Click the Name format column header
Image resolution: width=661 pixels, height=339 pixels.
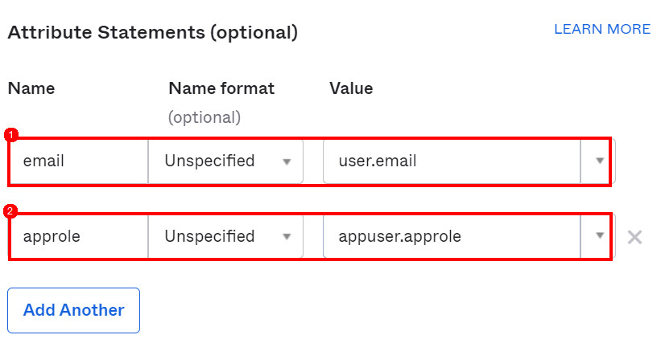tap(221, 88)
